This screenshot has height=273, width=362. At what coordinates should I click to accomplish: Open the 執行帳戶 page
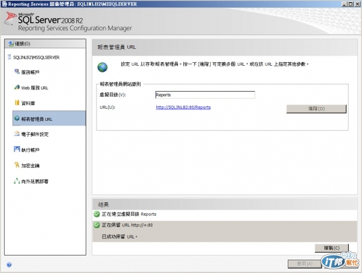click(30, 150)
